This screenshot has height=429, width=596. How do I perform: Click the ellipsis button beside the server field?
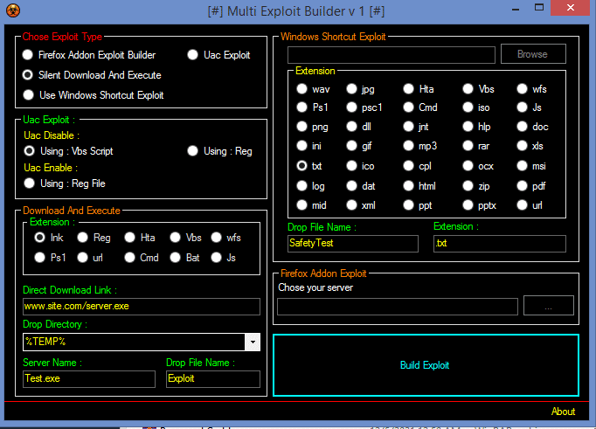(x=548, y=306)
